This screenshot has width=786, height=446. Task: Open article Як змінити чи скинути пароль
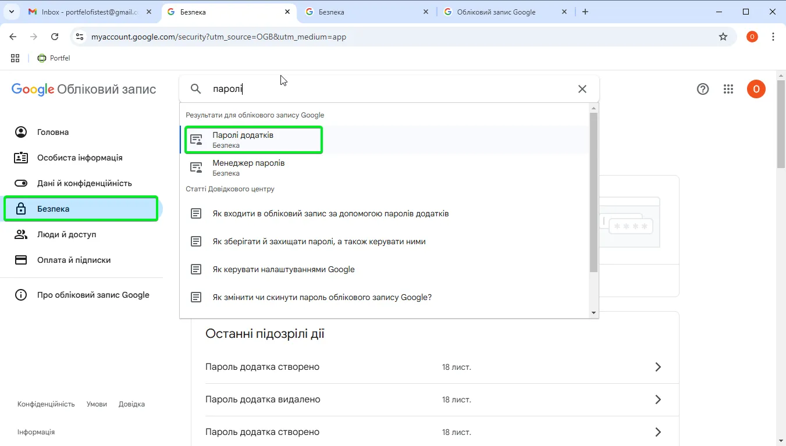tap(385, 297)
